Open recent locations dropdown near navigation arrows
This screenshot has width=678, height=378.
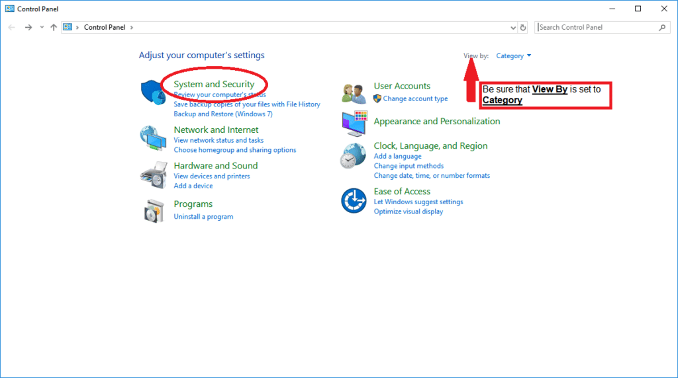pyautogui.click(x=42, y=28)
